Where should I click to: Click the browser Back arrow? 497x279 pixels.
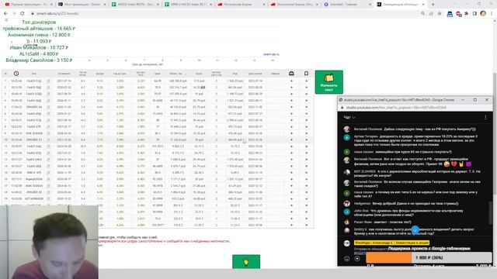[x=5, y=14]
